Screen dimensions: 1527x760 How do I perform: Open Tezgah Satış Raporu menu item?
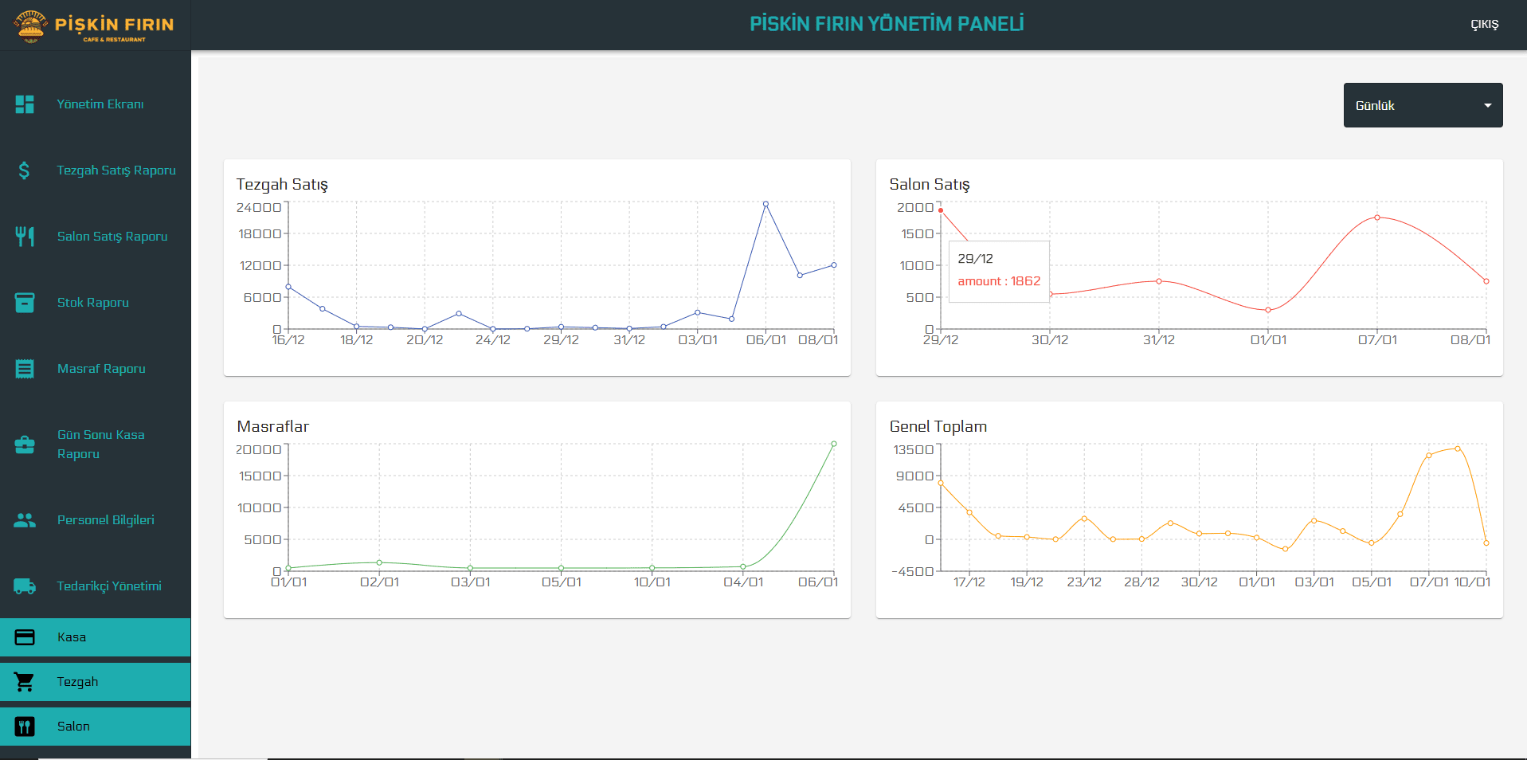116,170
